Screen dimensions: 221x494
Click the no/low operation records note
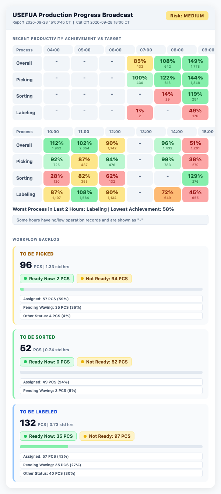(x=110, y=220)
